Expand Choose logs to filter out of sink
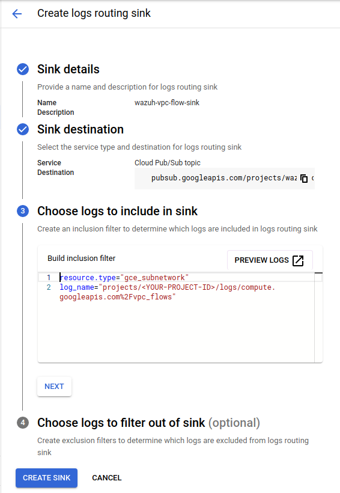The width and height of the screenshot is (340, 493). click(x=148, y=423)
